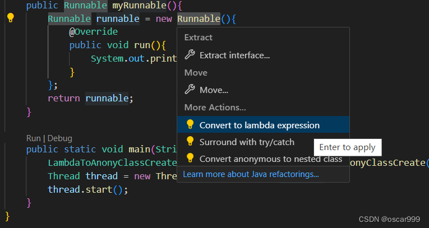Click the wrench icon beside Extract interface

[x=190, y=55]
